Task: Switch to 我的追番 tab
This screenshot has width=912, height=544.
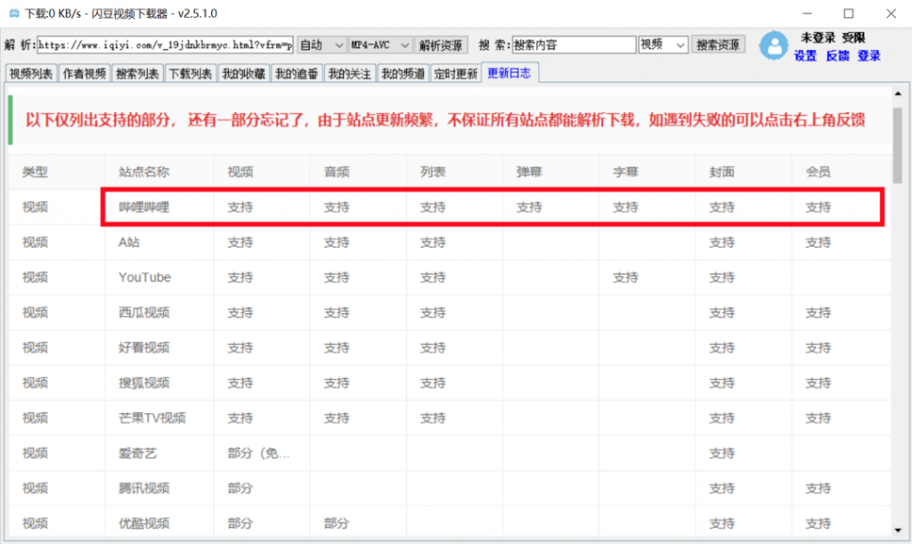Action: [297, 74]
